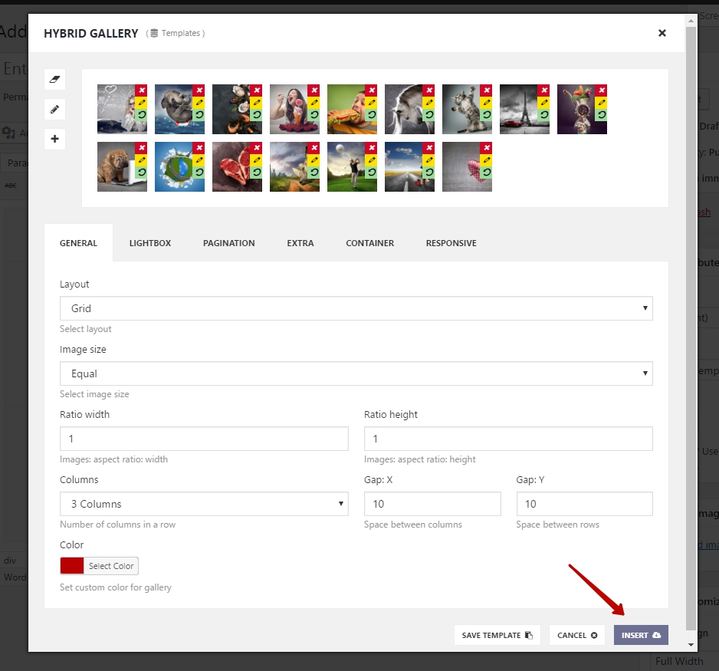Click the pencil edit icon in left toolbar
Viewport: 719px width, 671px height.
tap(54, 109)
